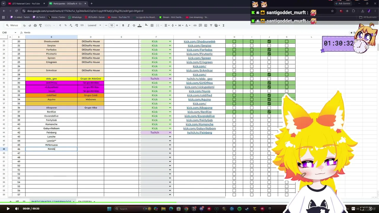Open the kick.com/Gabyvillalbam link

[200, 128]
